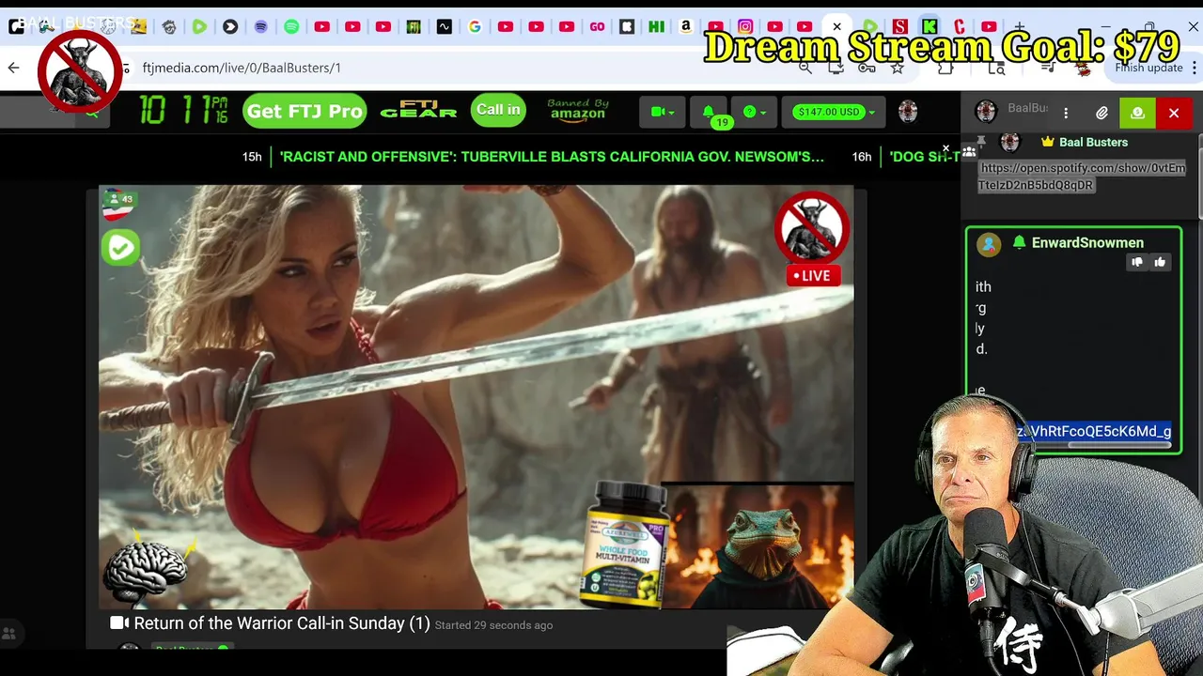Open the help question mark dropdown
The height and width of the screenshot is (676, 1203).
coord(754,112)
